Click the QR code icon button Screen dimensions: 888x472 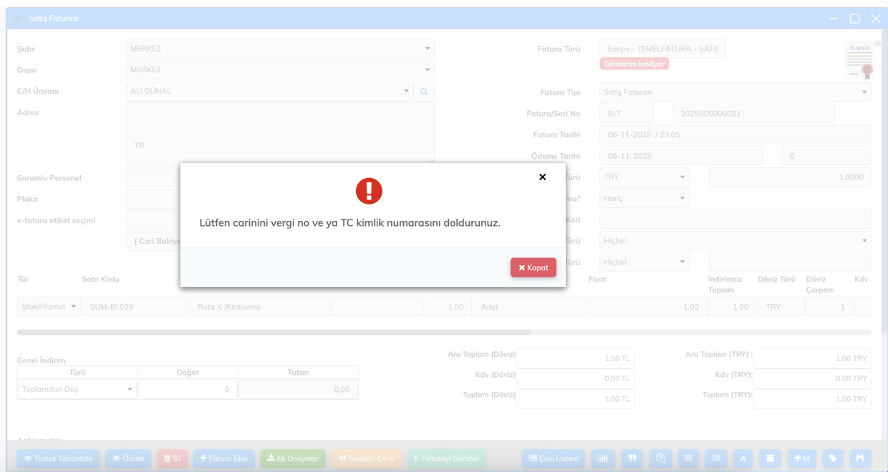click(688, 458)
